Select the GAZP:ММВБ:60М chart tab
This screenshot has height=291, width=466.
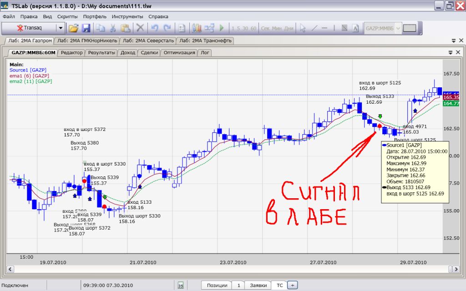click(33, 53)
